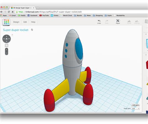Go back with the browser back arrow

(x=2, y=12)
